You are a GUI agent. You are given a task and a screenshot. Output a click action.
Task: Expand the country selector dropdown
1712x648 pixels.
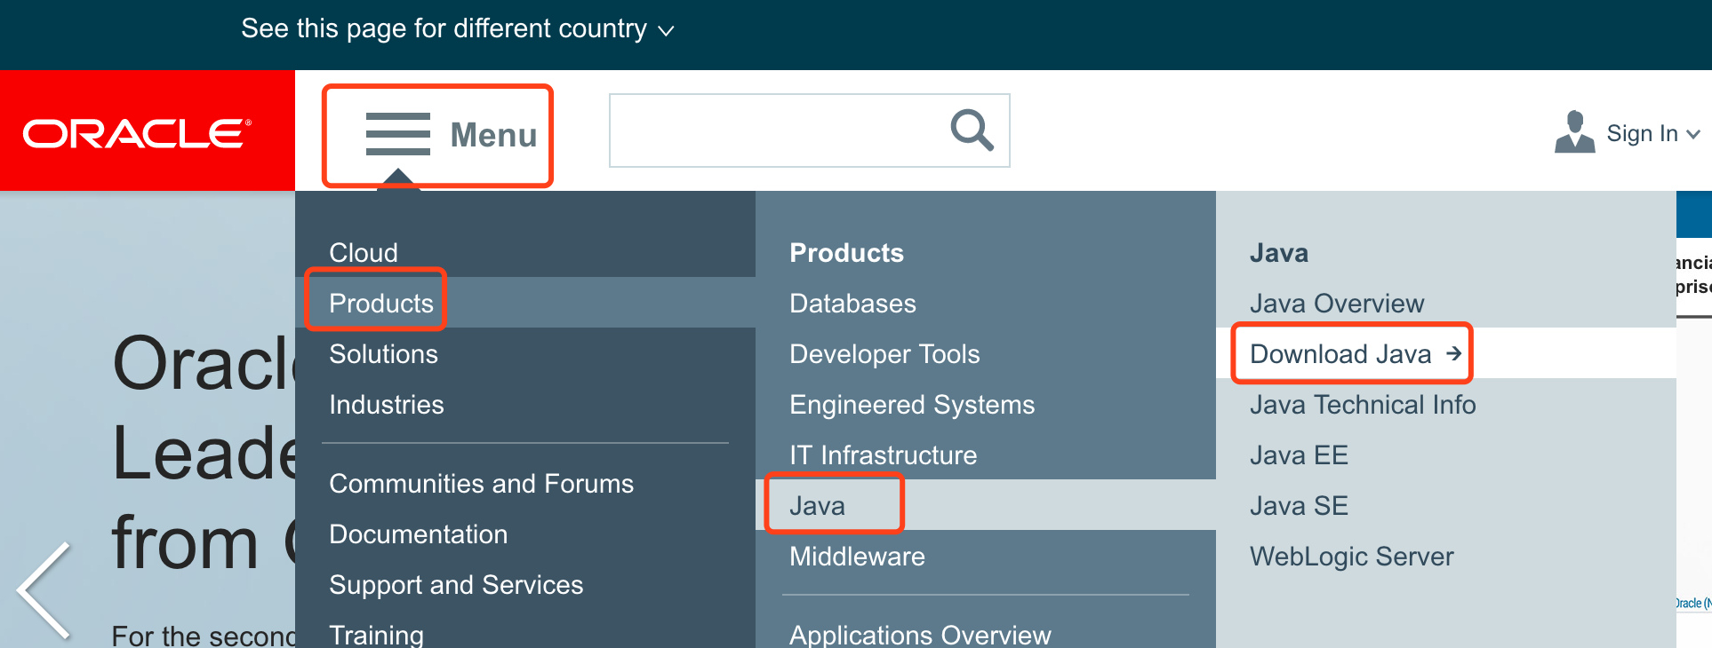click(457, 29)
